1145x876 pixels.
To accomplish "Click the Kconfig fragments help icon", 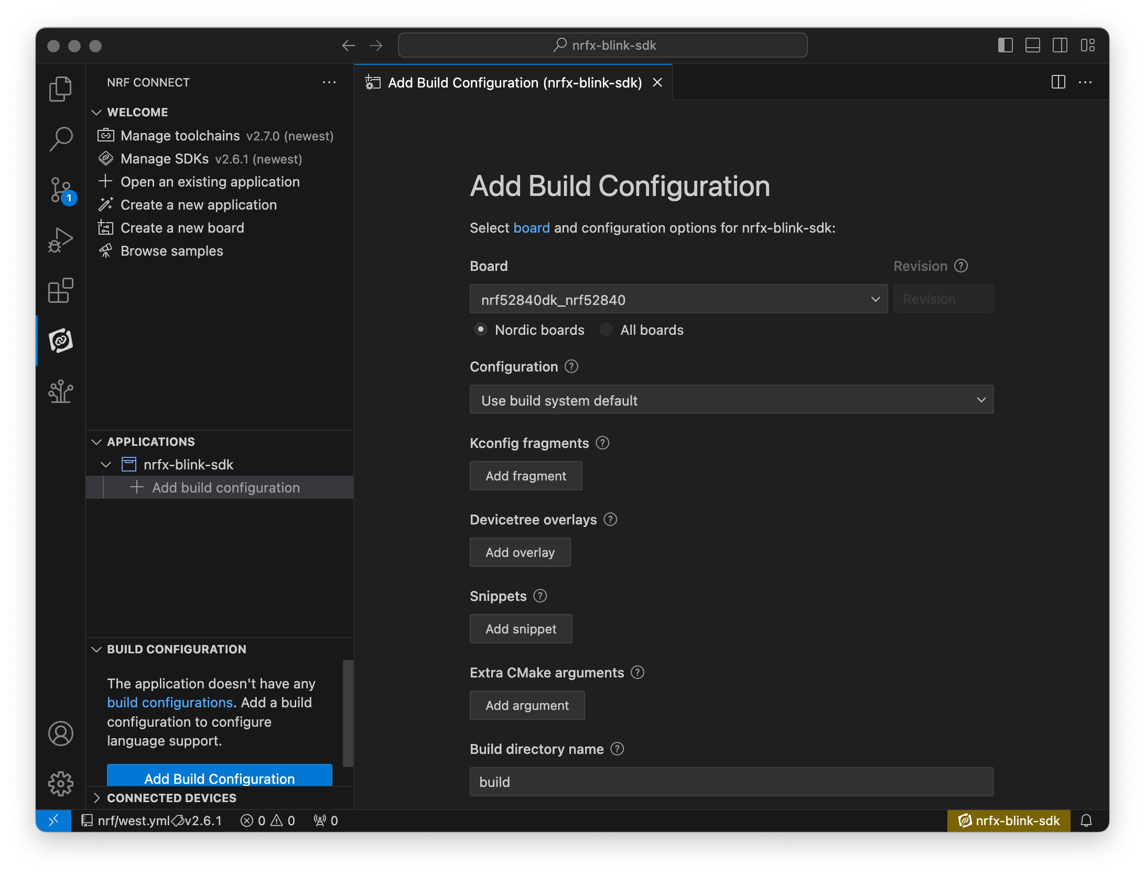I will pos(602,443).
